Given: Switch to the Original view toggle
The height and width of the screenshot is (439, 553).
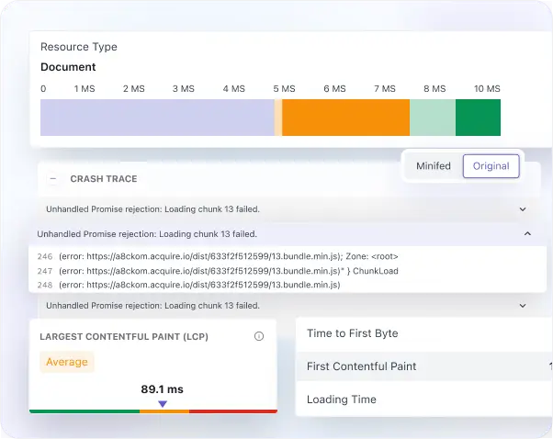Looking at the screenshot, I should point(491,165).
